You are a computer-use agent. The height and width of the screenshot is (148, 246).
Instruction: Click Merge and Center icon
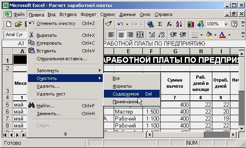point(140,34)
